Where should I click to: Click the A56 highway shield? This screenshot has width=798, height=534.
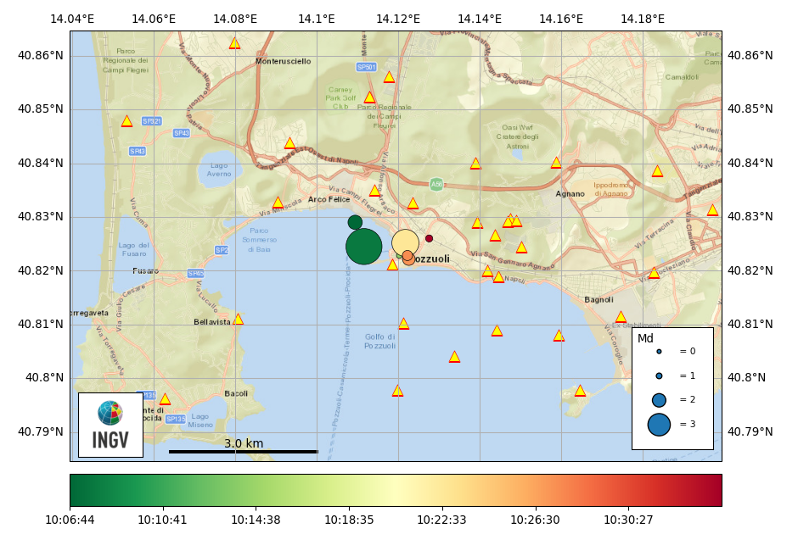(436, 184)
